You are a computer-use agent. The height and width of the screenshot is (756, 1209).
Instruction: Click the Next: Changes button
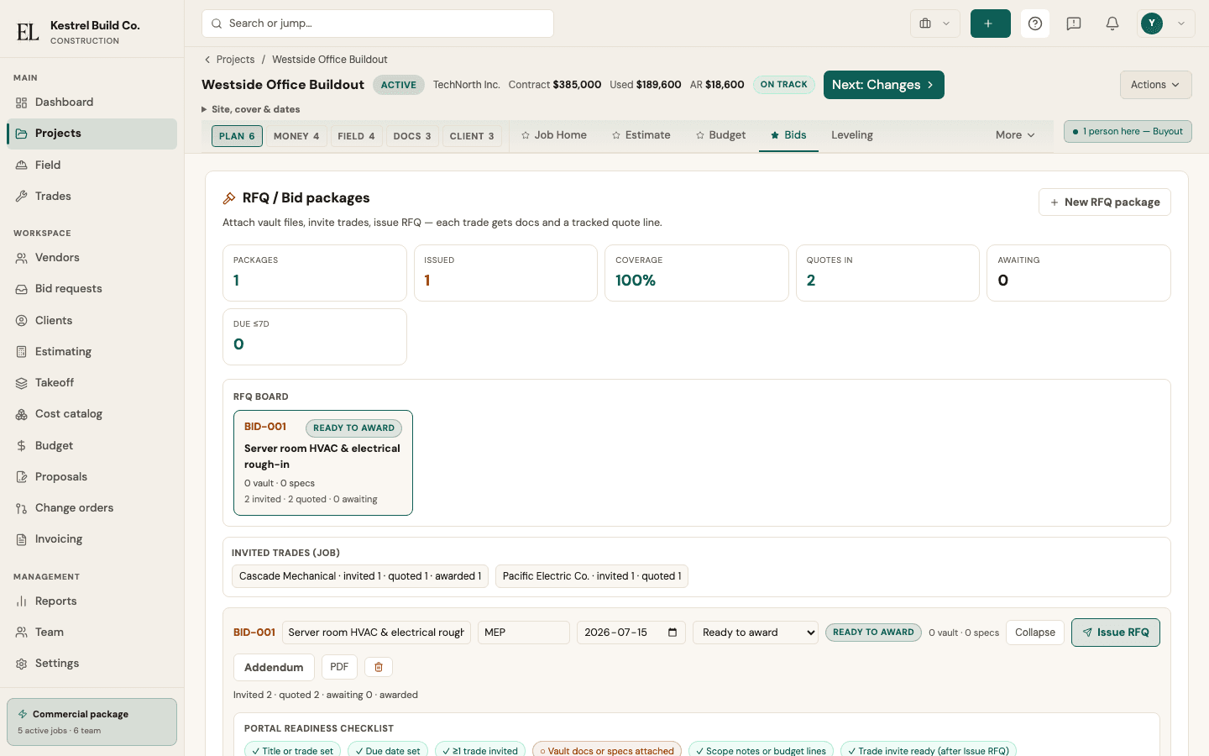pyautogui.click(x=884, y=85)
